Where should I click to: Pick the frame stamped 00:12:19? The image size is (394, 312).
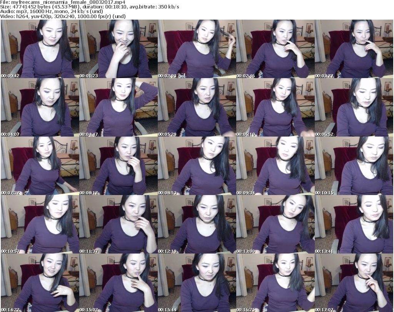pyautogui.click(x=197, y=224)
